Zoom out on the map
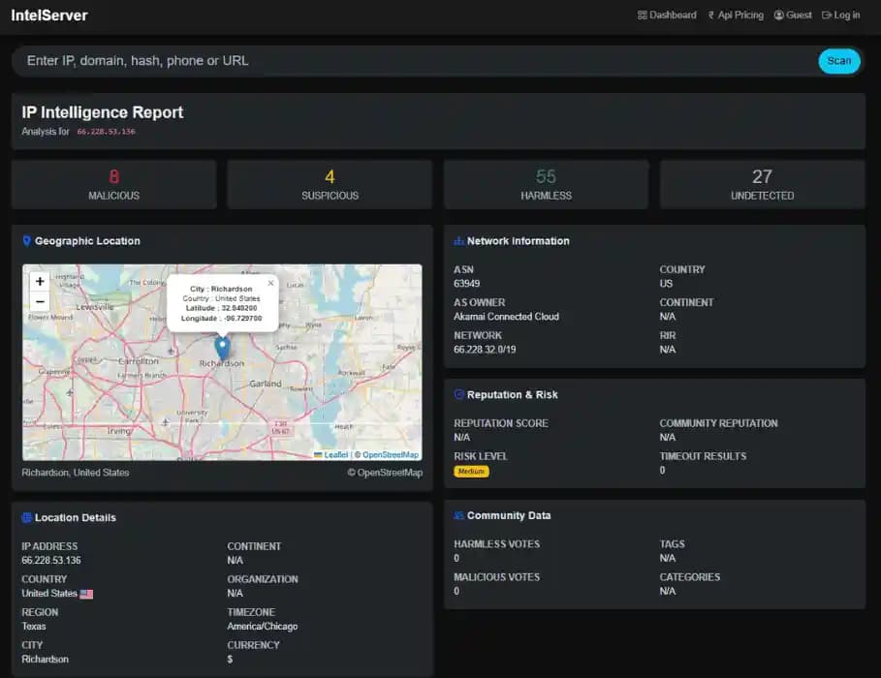881x678 pixels. pyautogui.click(x=39, y=302)
